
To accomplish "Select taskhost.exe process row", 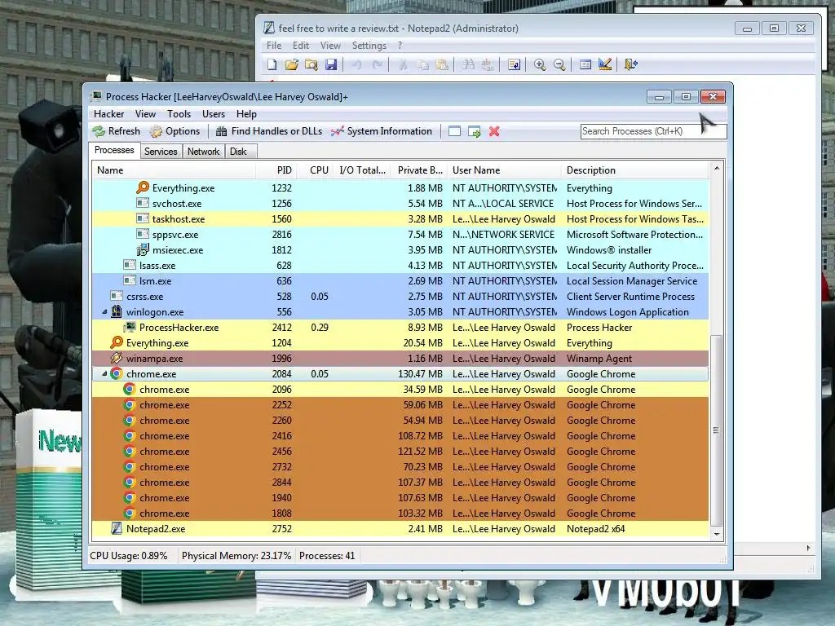I will [400, 219].
